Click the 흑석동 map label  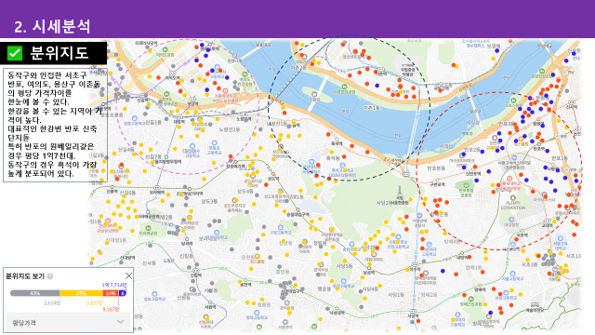click(333, 158)
